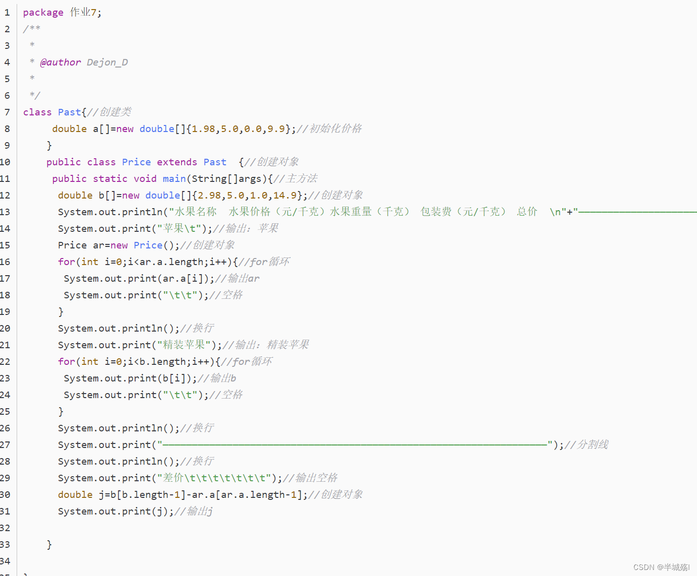Click the '差价' print statement on line 29

click(x=170, y=478)
